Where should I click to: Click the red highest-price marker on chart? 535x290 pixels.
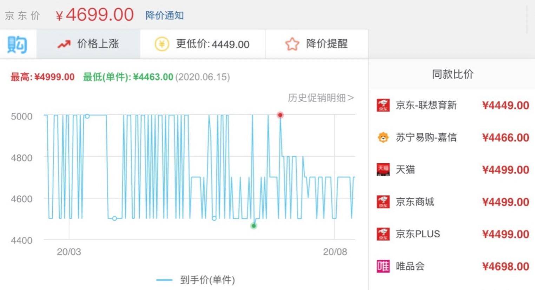(x=280, y=115)
